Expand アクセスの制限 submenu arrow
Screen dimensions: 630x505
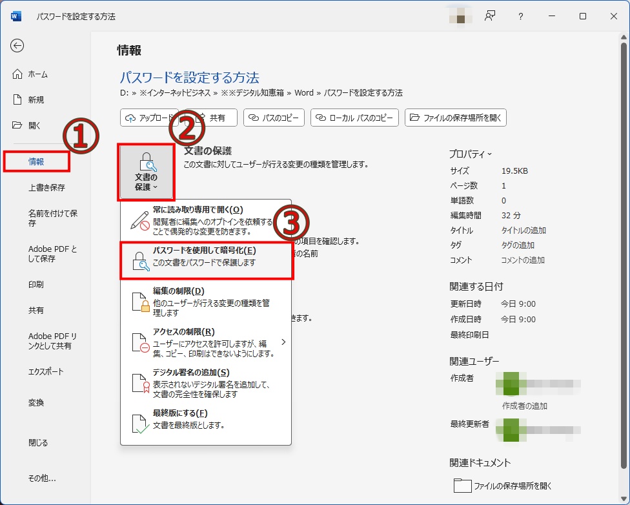tap(282, 342)
